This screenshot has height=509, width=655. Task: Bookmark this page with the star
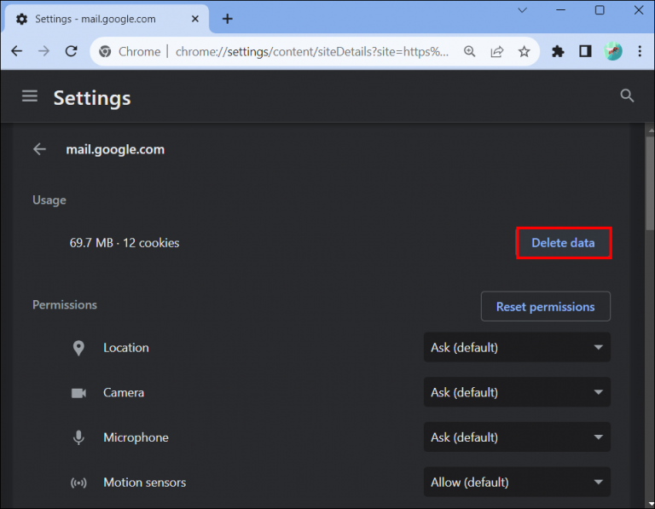[524, 51]
